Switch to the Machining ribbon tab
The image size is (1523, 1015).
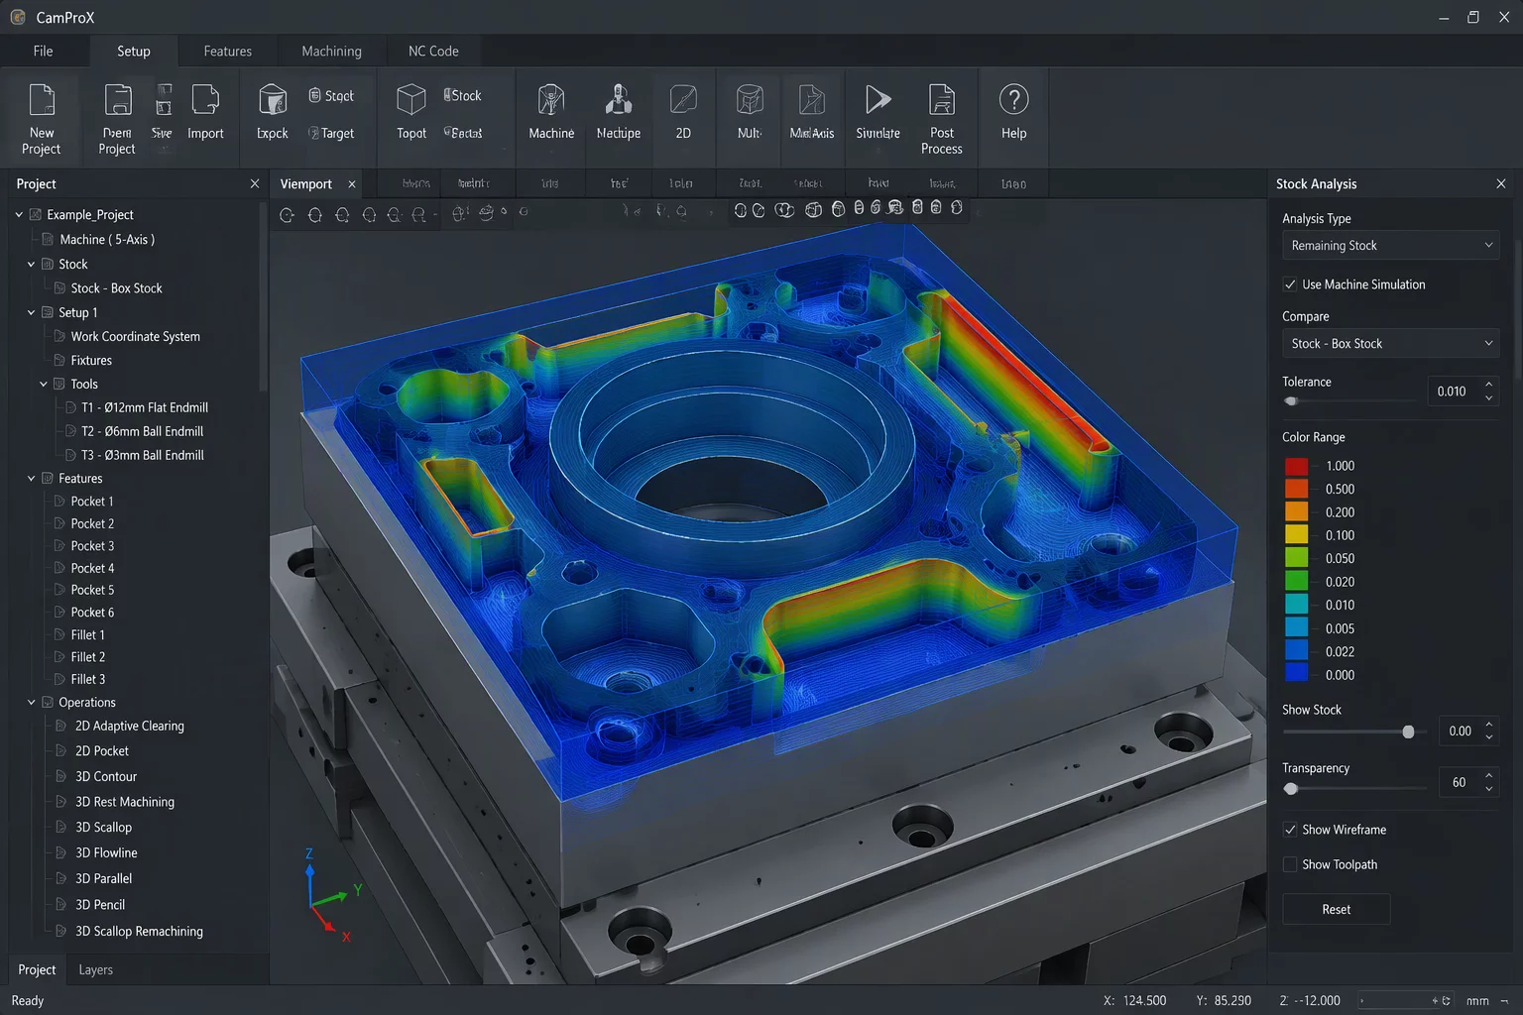(x=331, y=51)
